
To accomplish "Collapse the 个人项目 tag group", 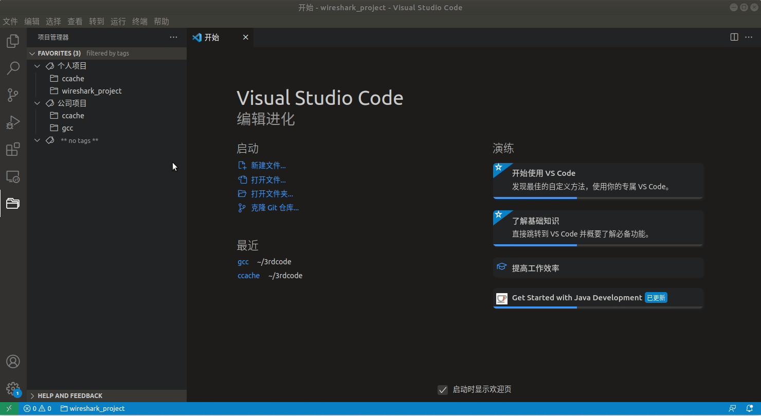I will (38, 66).
